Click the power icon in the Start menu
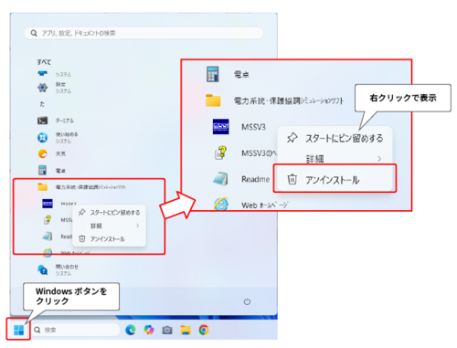457x348 pixels. pos(247,301)
